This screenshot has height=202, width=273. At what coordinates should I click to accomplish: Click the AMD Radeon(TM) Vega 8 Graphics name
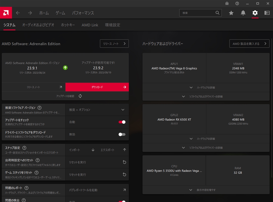coord(174,68)
